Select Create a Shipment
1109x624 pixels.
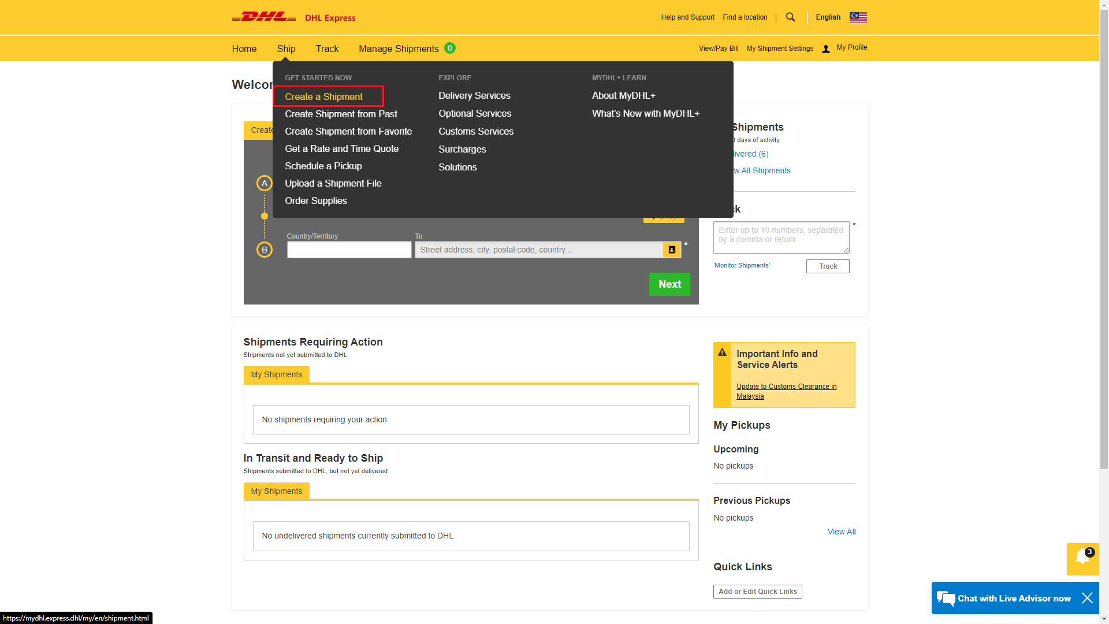pyautogui.click(x=324, y=96)
